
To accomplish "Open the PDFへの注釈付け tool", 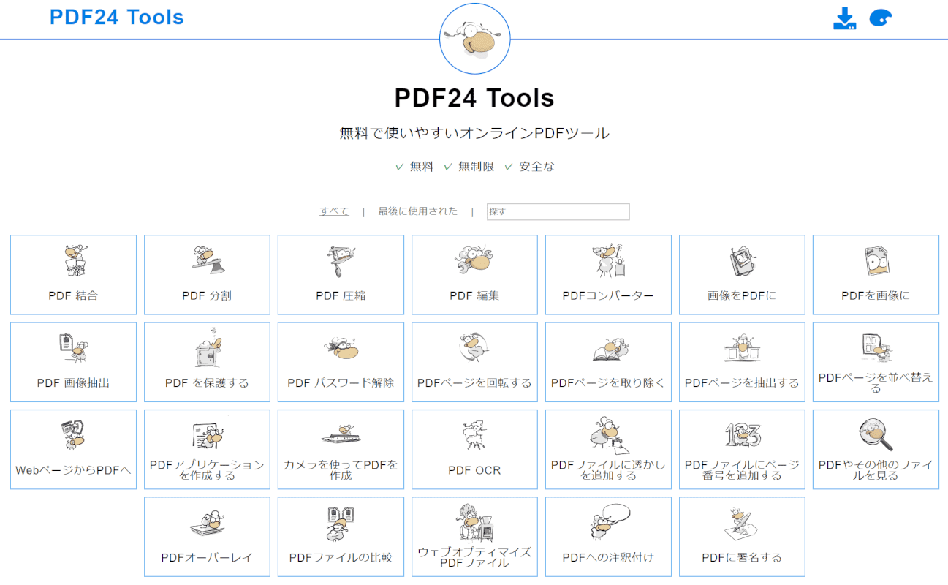I will click(608, 537).
